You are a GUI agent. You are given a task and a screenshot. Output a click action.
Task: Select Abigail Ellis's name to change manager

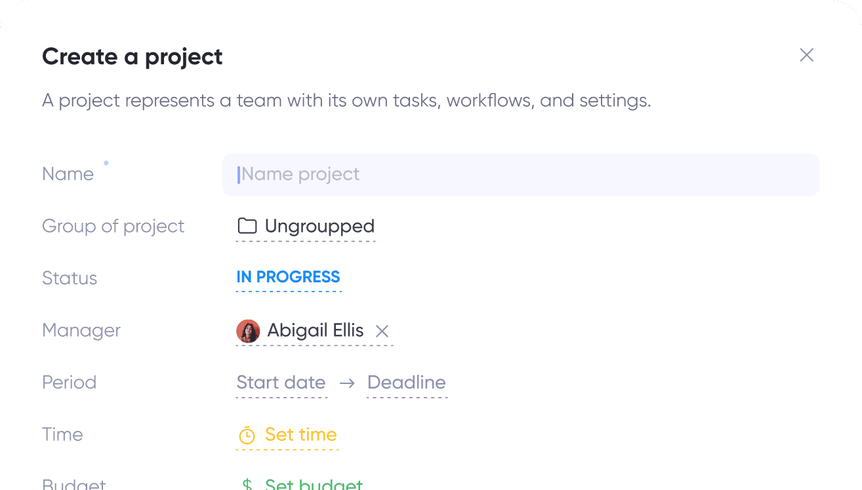[x=315, y=331]
